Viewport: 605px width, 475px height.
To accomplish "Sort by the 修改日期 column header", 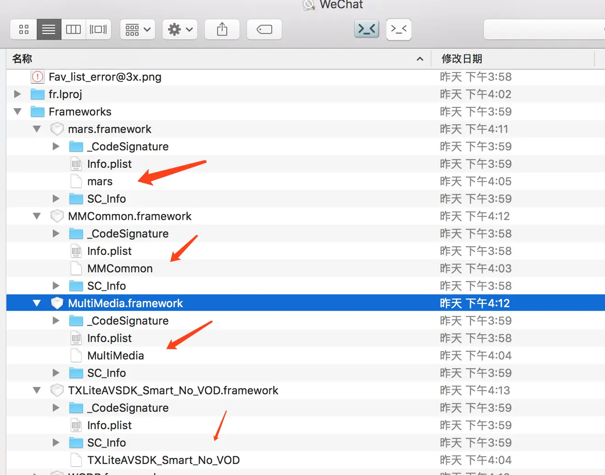I will tap(462, 58).
